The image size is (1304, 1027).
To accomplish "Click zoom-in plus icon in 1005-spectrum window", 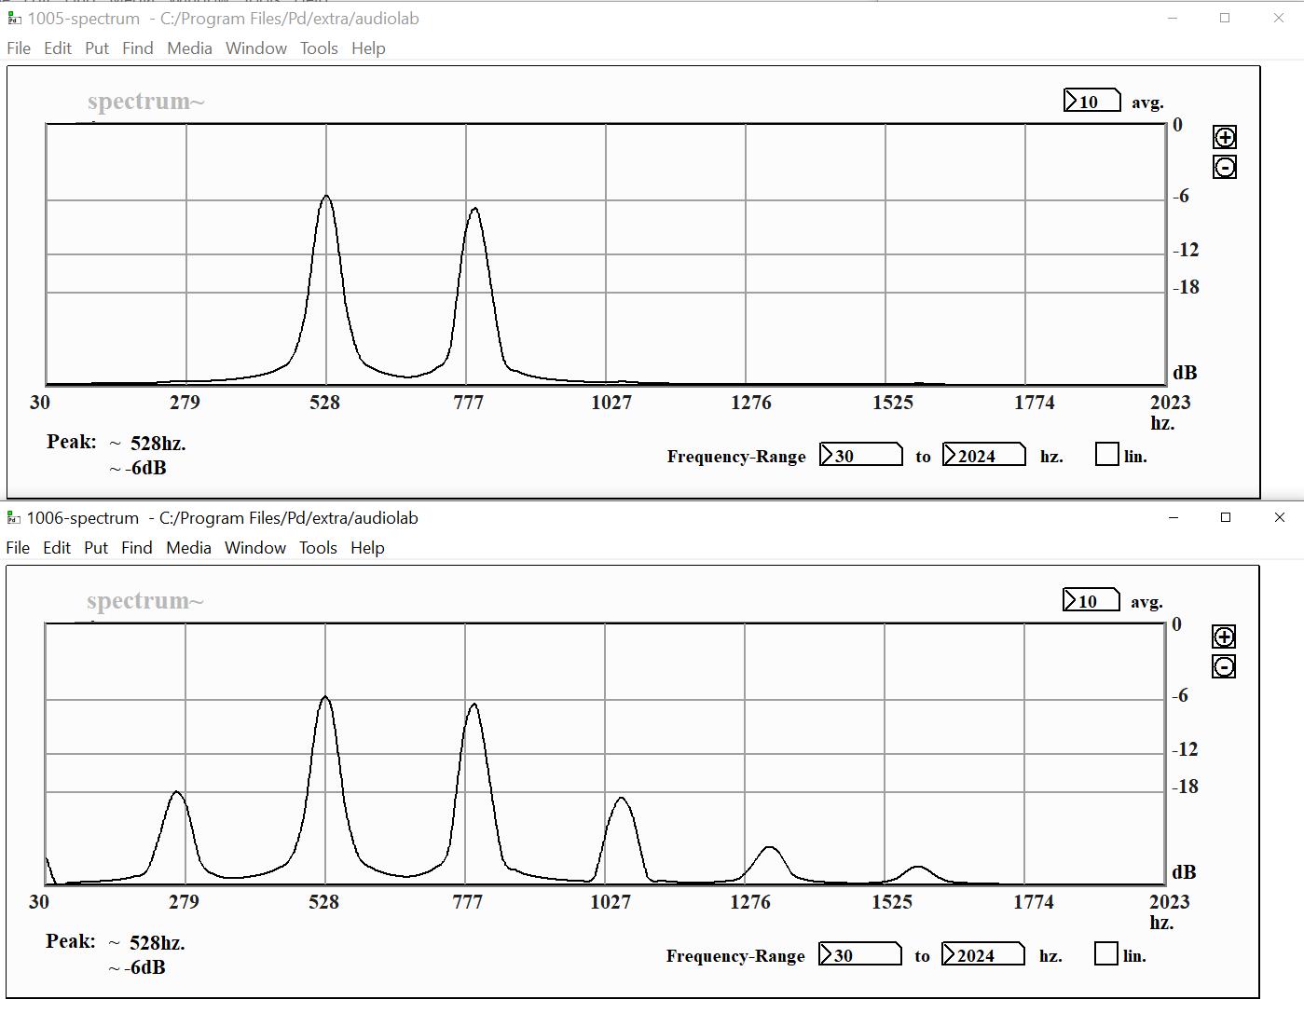I will 1224,138.
